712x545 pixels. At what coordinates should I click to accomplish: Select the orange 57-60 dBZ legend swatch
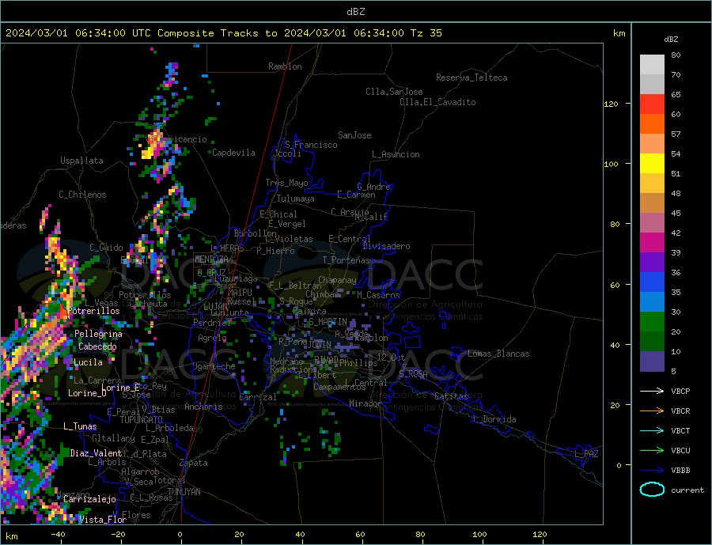652,124
